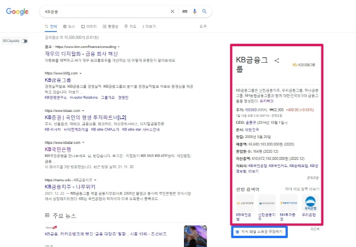Screen dimensions: 356x247
Task: Click the shield icon on claim panel button
Action: [x=237, y=232]
